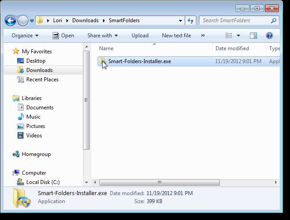Click the My Favorites star icon
Screen dimensions: 290x220
[16, 51]
